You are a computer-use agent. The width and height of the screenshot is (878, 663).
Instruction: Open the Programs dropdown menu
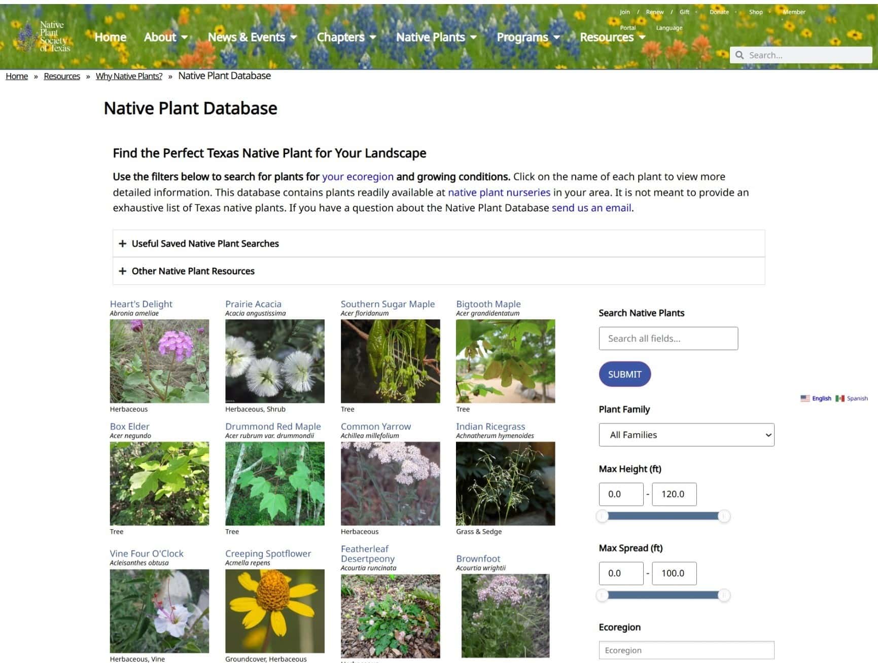(x=528, y=37)
